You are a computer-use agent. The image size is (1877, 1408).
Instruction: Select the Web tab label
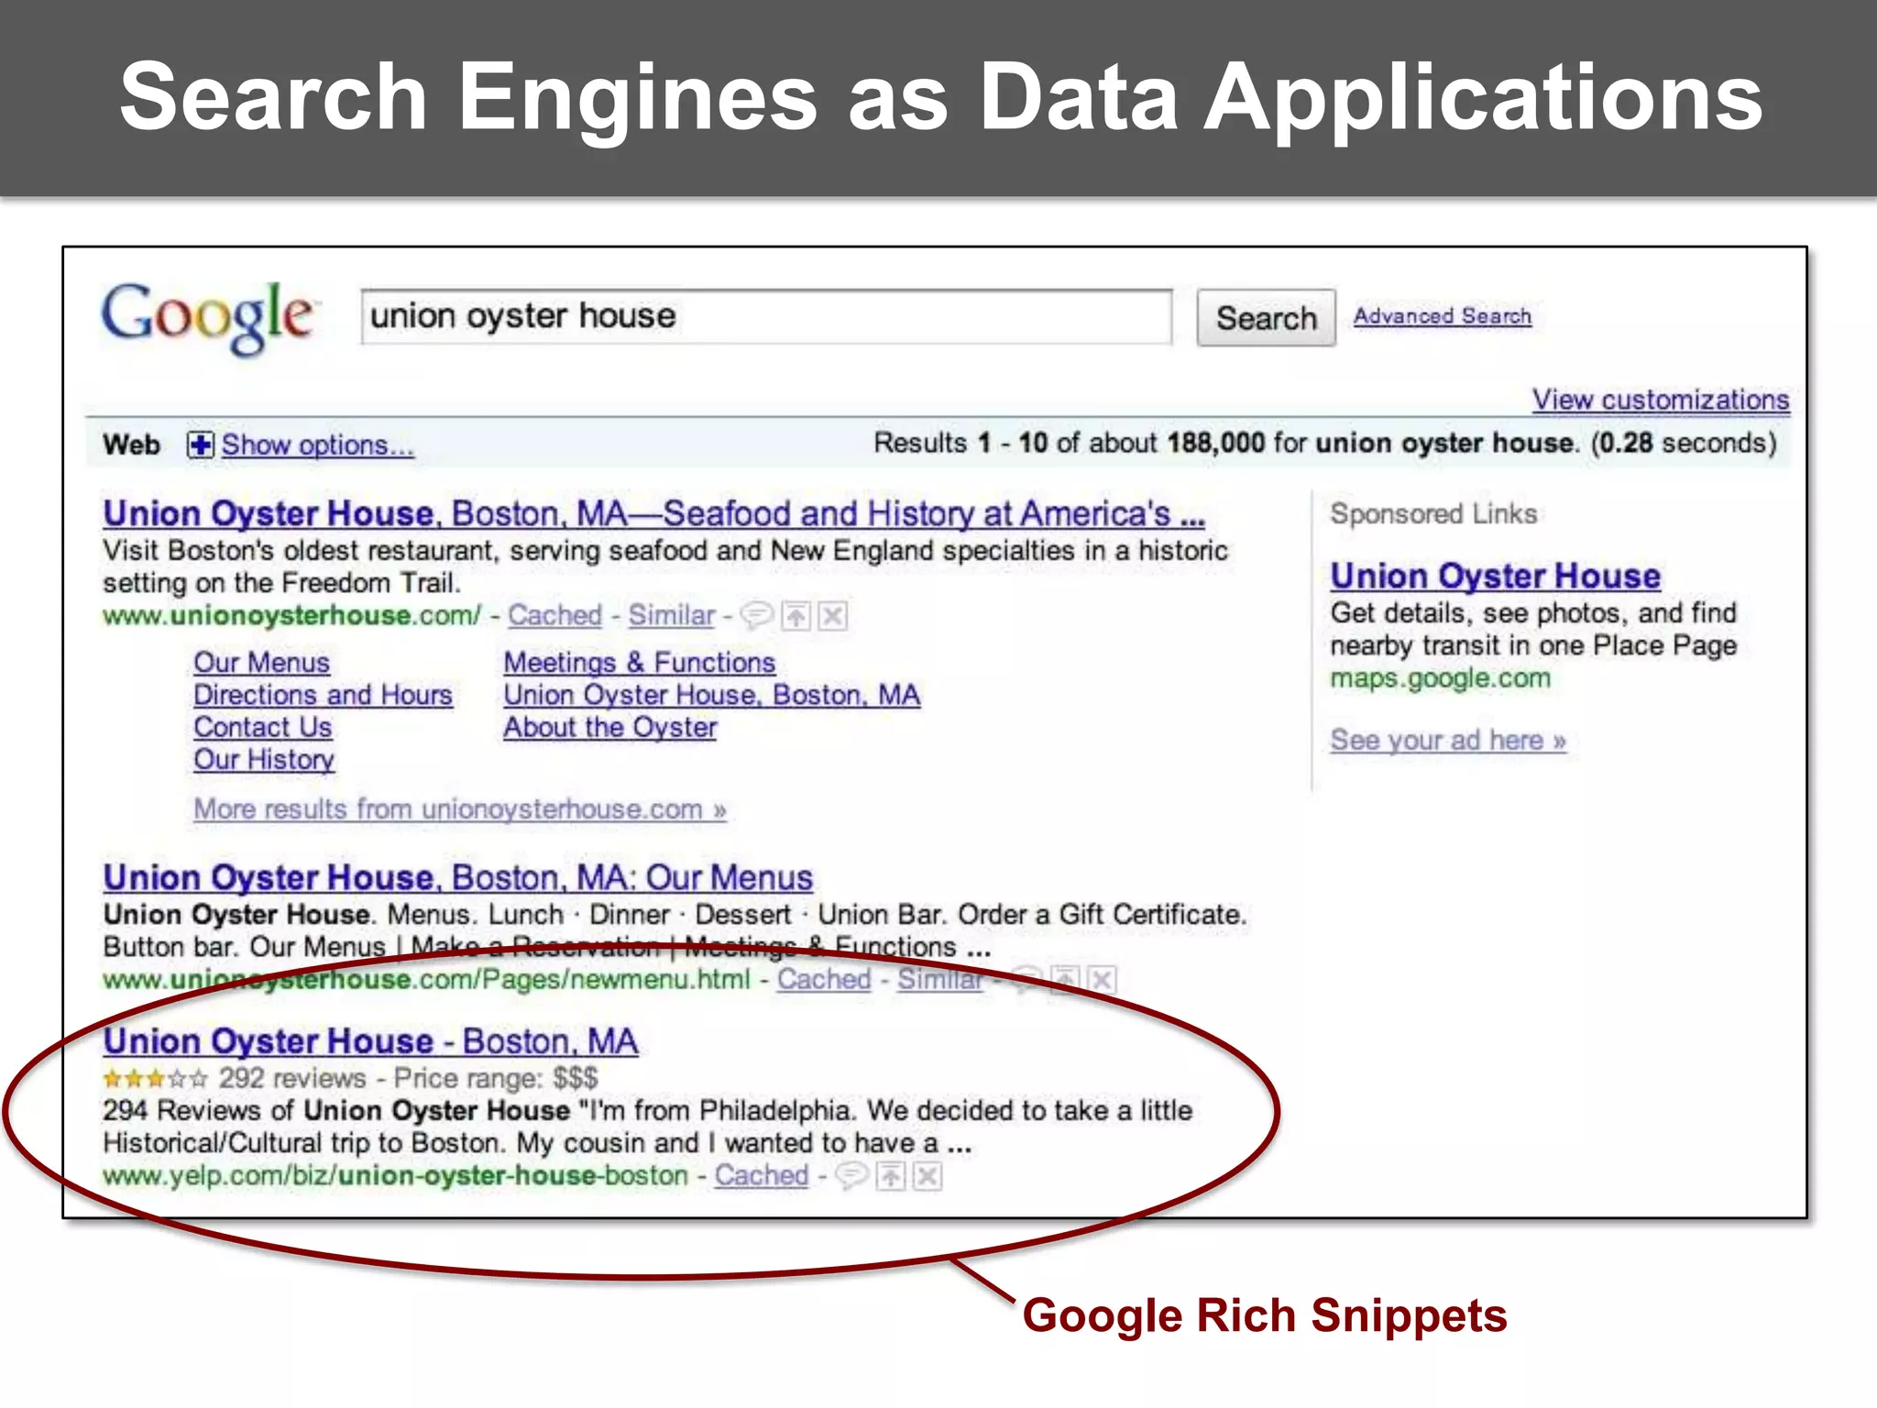click(131, 445)
